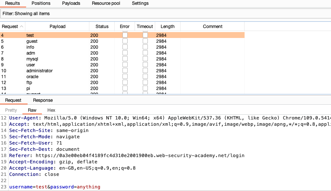Open the Positions tab

coord(41,3)
